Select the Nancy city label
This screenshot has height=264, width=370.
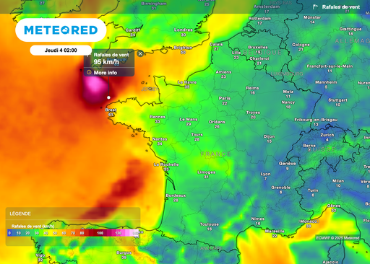pos(288,102)
